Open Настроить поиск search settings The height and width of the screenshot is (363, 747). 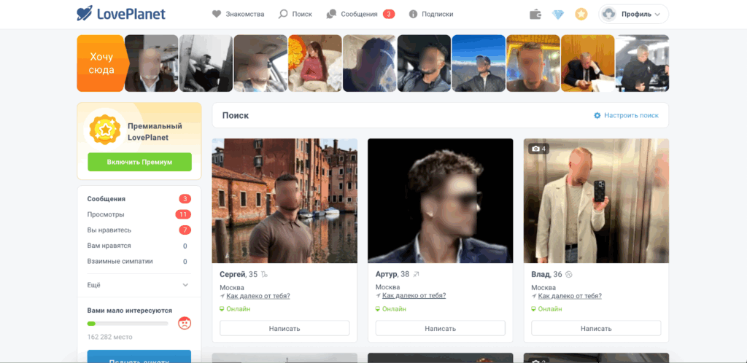pos(626,115)
